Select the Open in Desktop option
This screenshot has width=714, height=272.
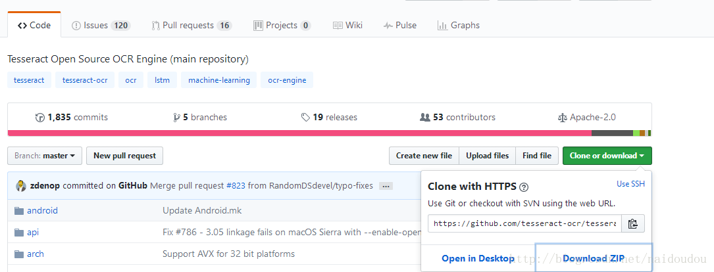[478, 258]
